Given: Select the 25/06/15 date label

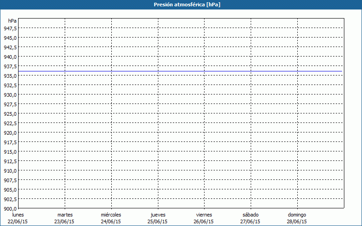Looking at the screenshot, I should [x=157, y=221].
